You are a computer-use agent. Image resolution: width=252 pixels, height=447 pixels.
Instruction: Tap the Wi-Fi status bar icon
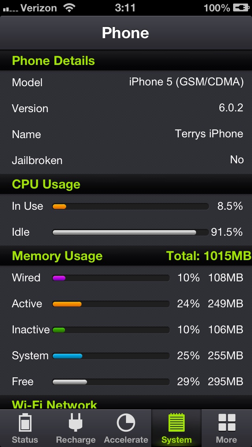coord(69,8)
